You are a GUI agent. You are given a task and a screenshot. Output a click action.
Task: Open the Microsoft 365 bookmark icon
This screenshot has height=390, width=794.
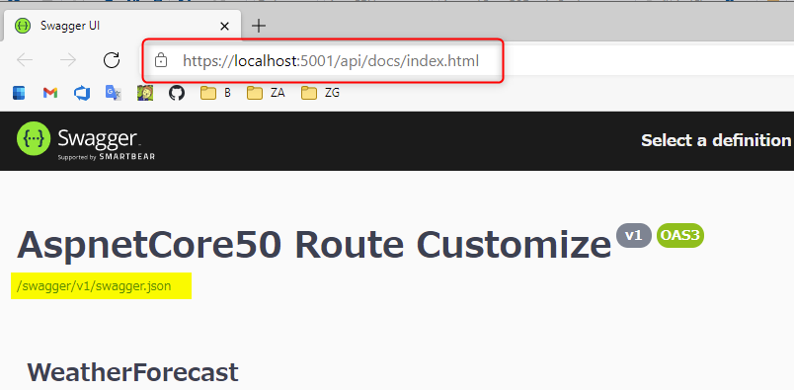coord(19,93)
